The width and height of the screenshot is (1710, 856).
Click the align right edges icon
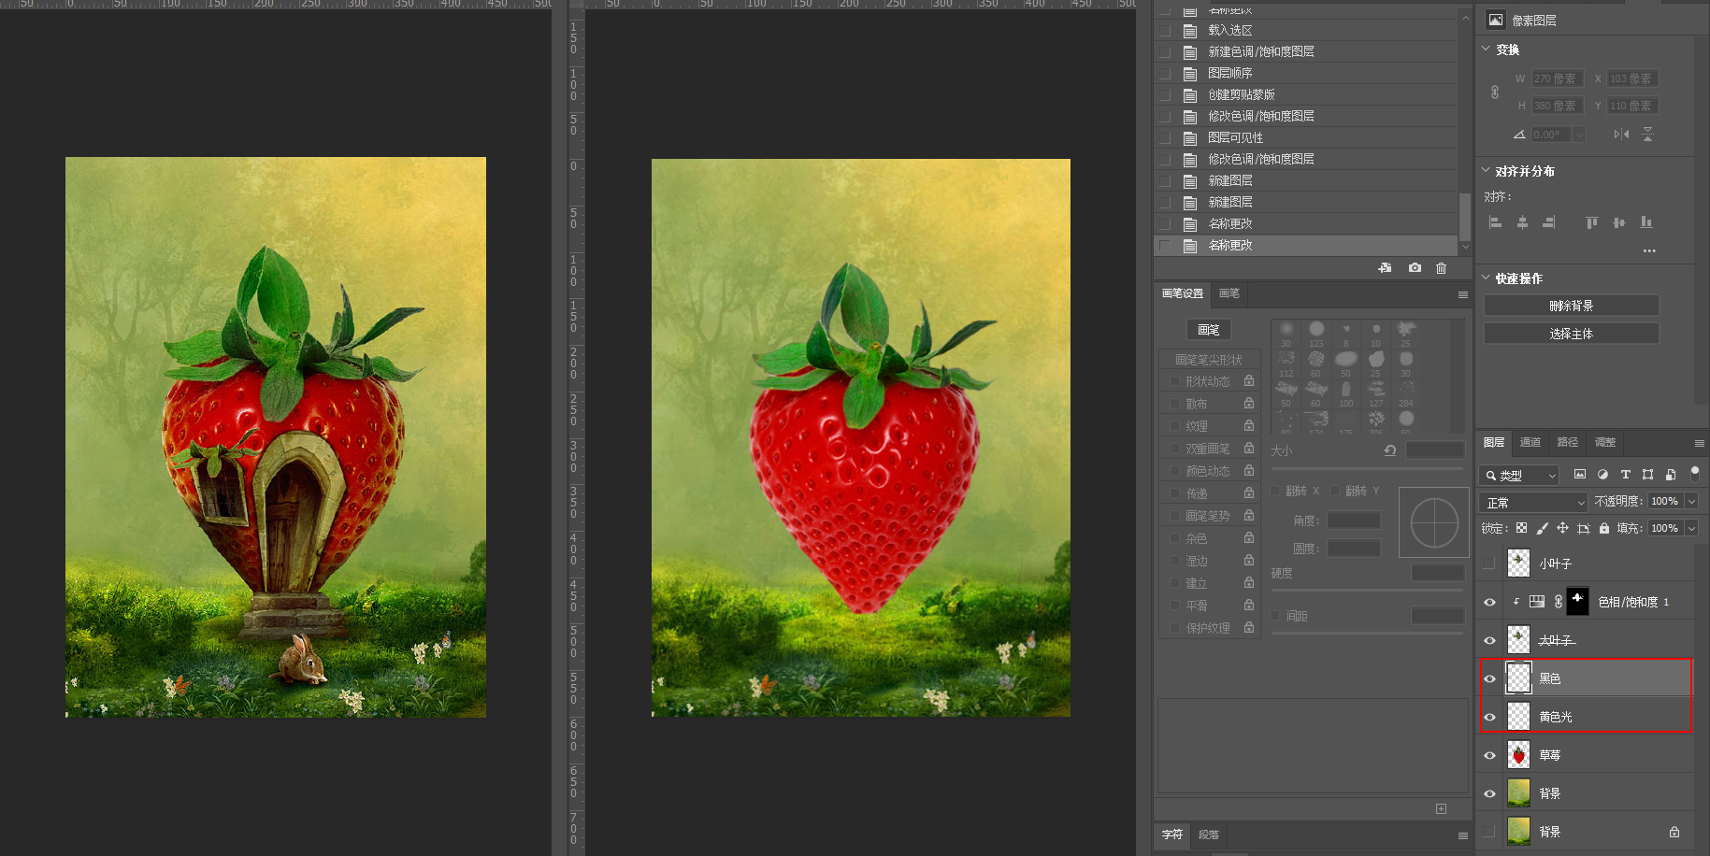[x=1549, y=222]
